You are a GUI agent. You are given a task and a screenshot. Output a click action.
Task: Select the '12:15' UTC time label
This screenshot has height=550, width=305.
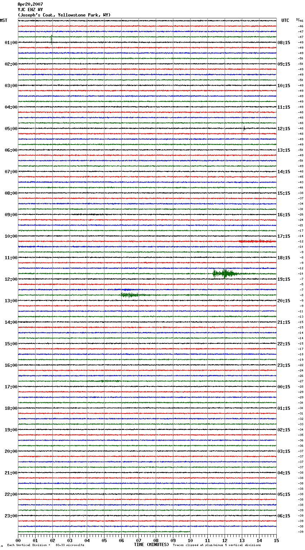coord(284,129)
